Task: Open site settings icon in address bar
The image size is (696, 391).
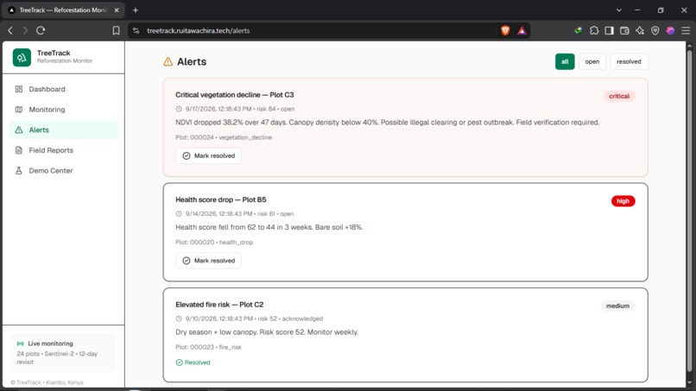Action: coord(136,30)
